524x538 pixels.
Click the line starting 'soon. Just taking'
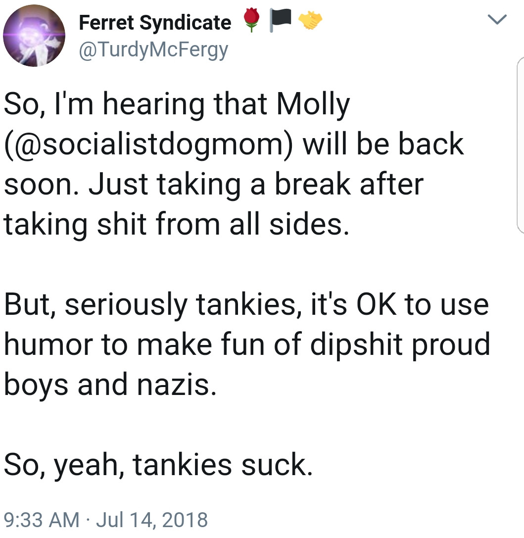coord(214,185)
